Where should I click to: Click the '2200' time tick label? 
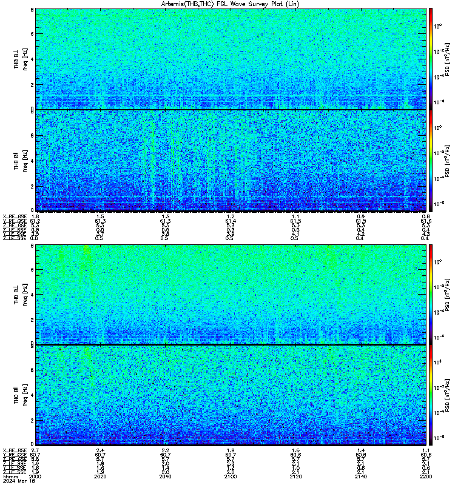426,477
